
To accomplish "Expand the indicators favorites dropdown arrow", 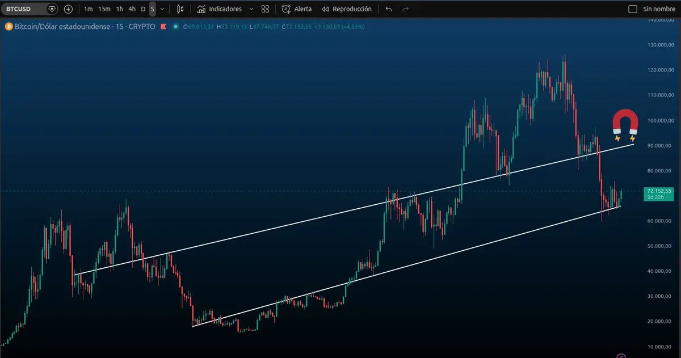I will click(251, 9).
